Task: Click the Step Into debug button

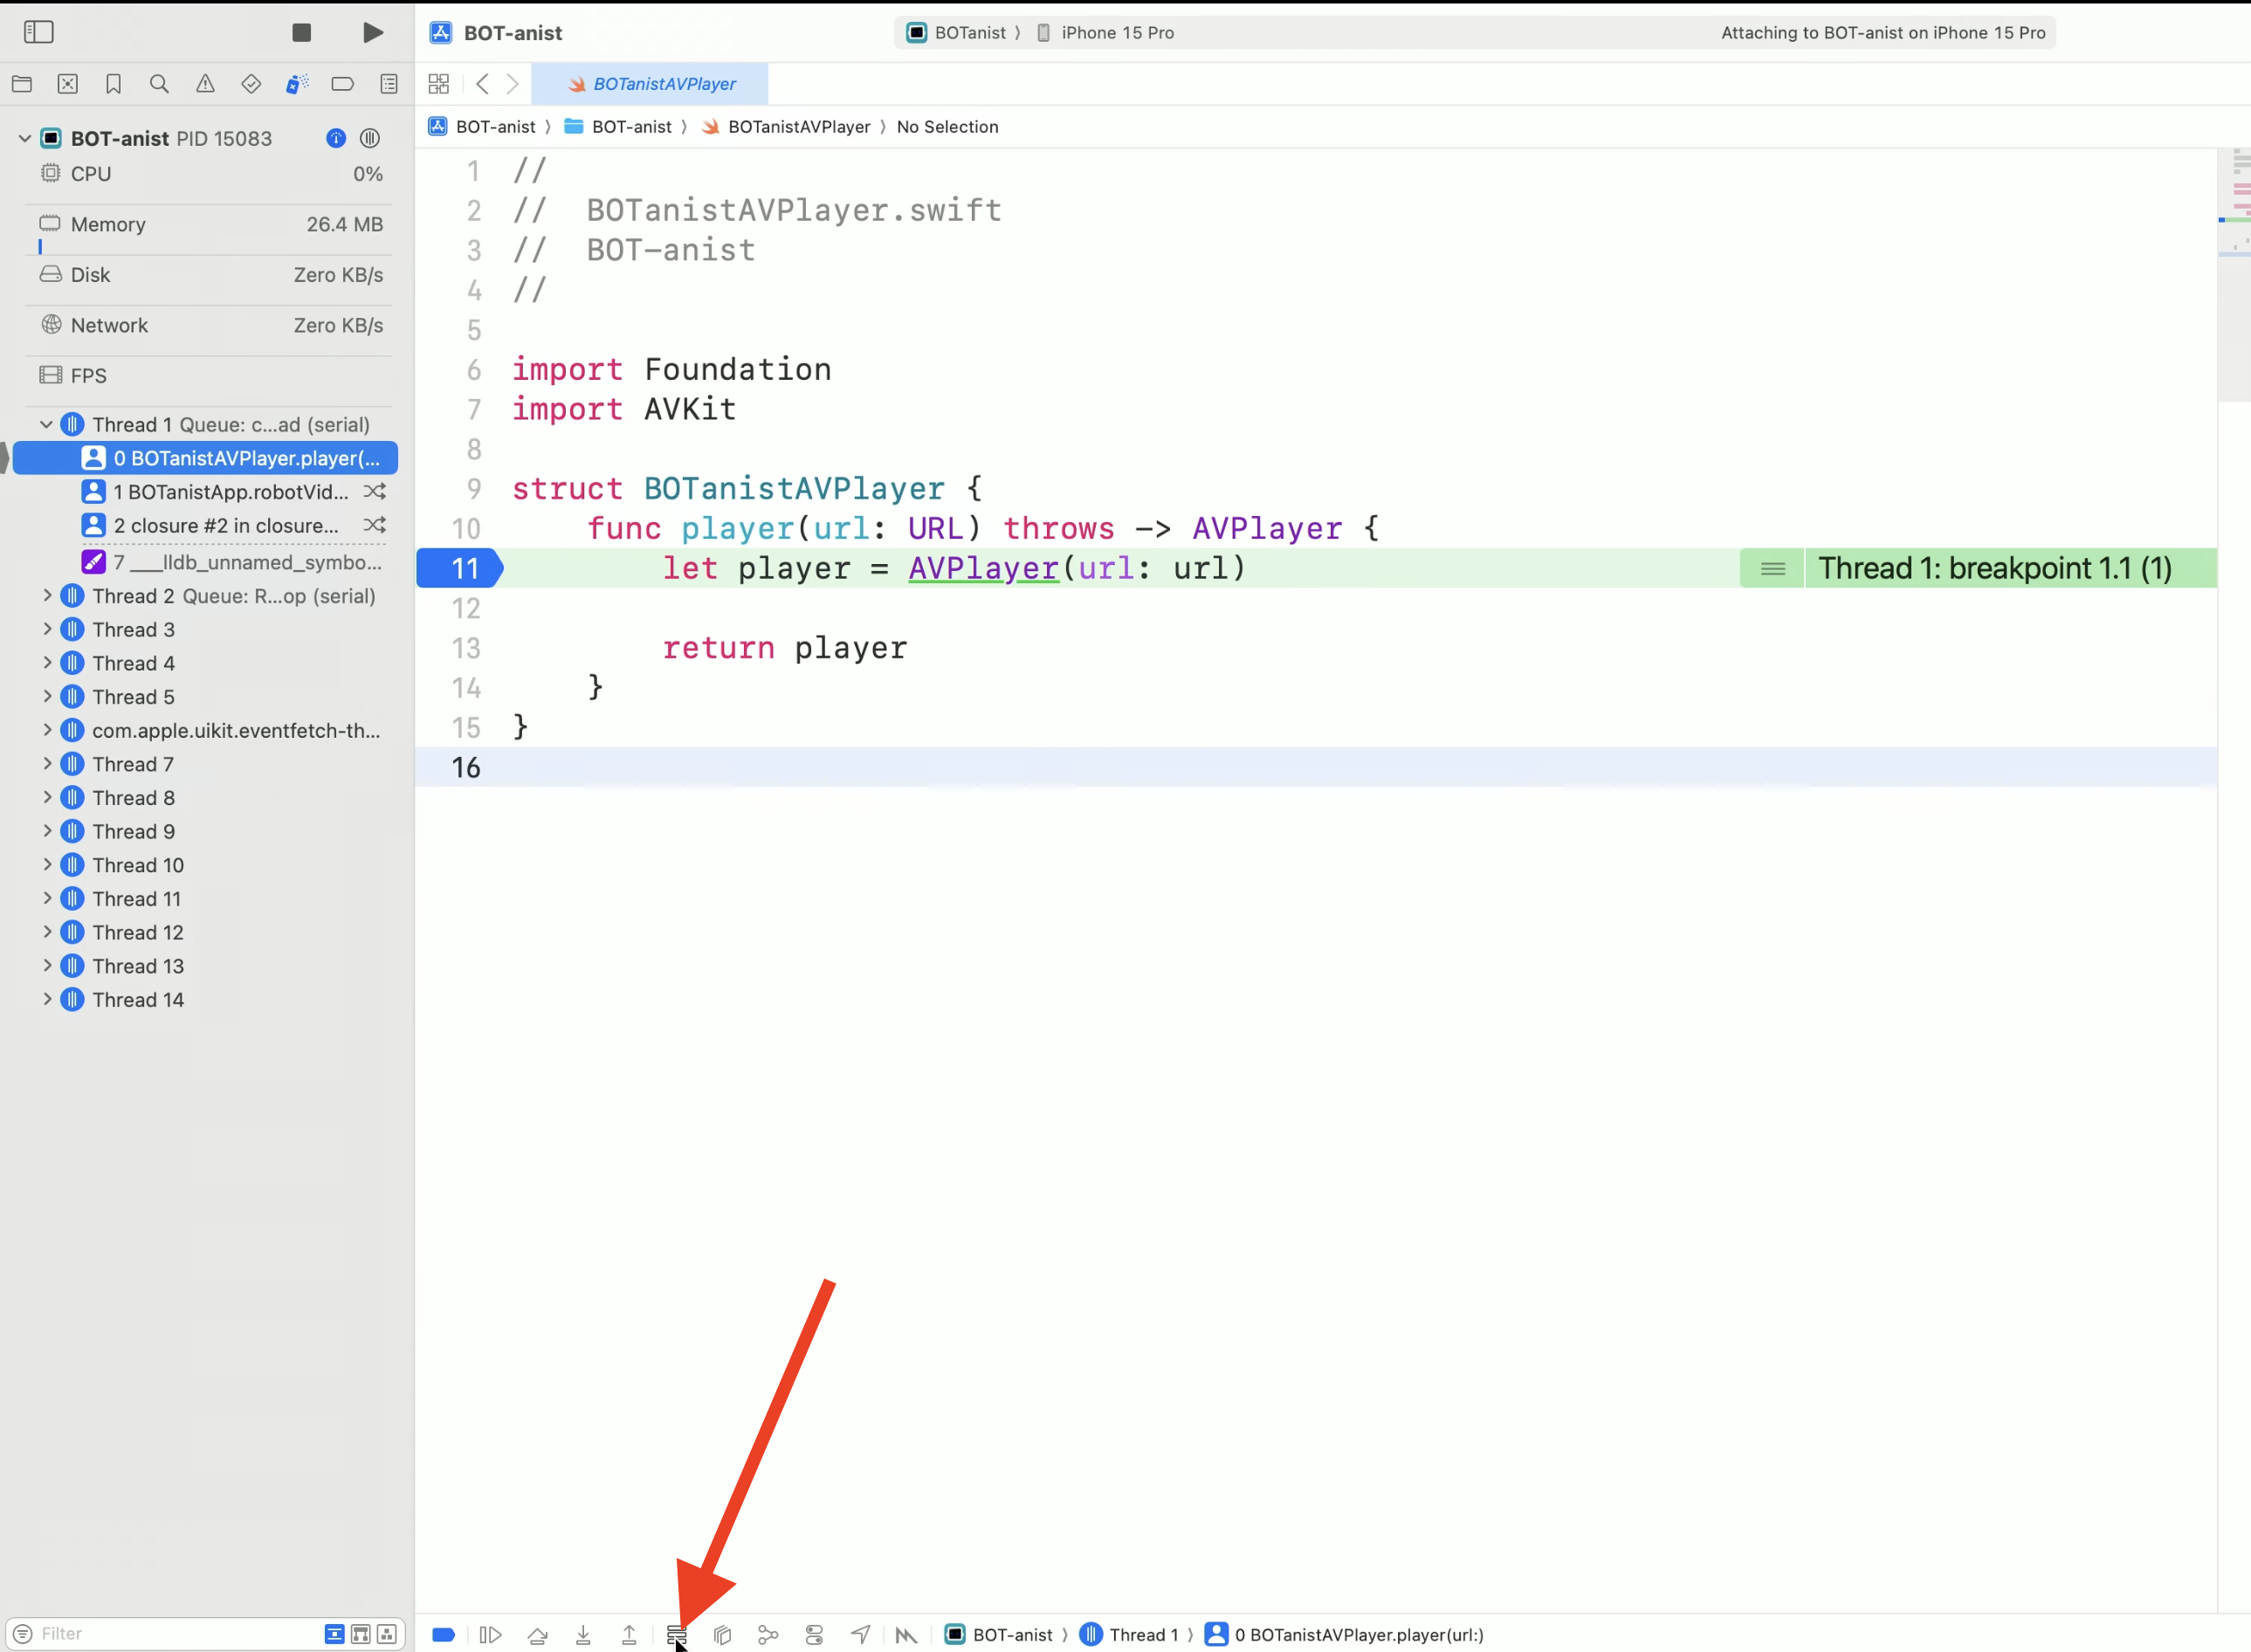Action: click(x=583, y=1635)
